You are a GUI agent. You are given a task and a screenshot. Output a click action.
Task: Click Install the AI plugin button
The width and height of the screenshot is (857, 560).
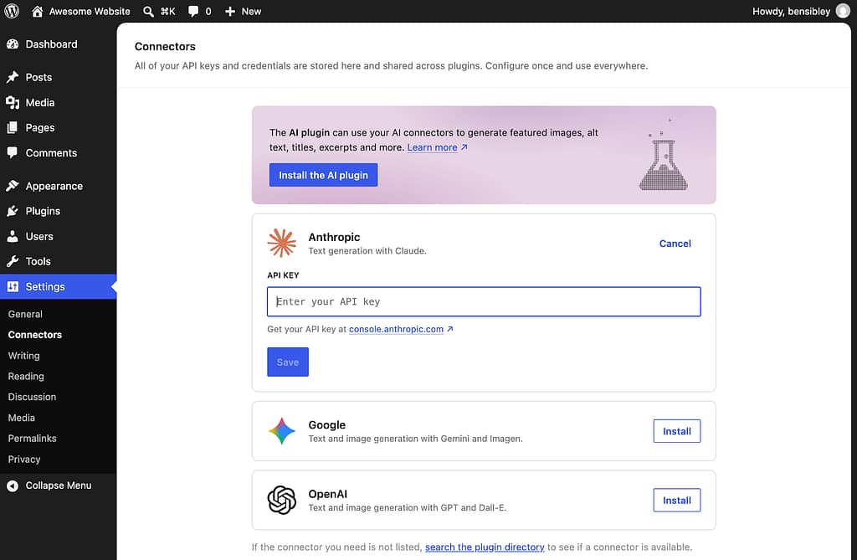(324, 175)
